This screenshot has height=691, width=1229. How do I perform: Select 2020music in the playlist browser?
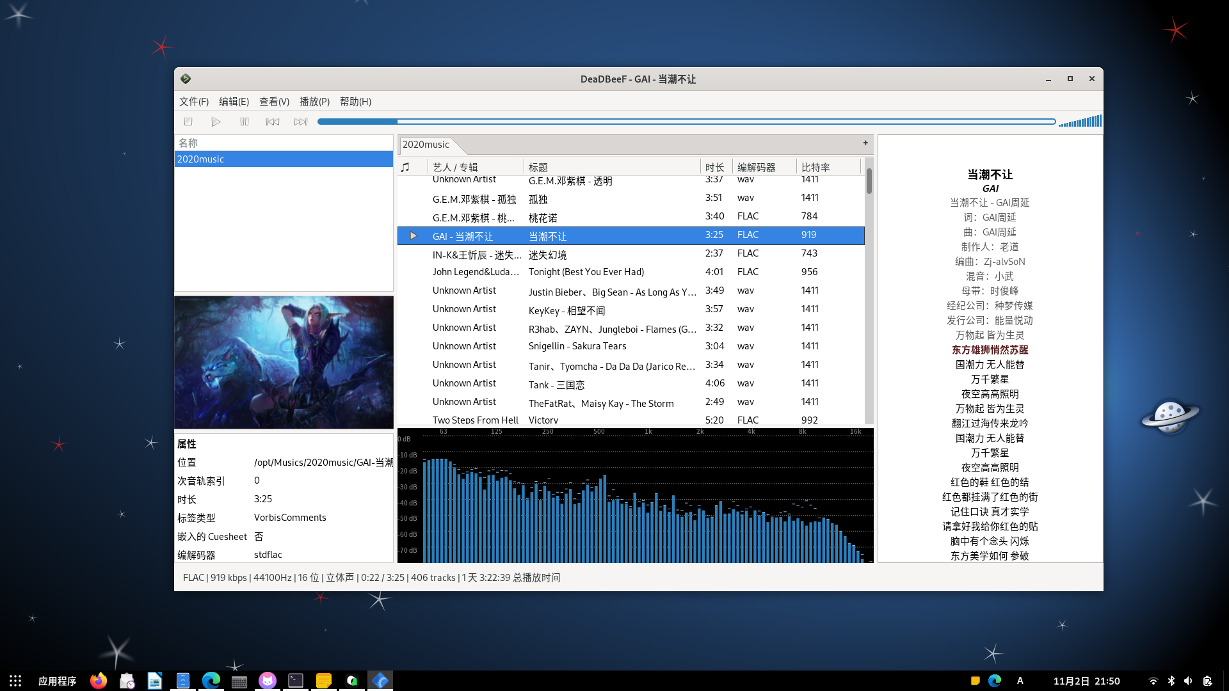pyautogui.click(x=200, y=159)
